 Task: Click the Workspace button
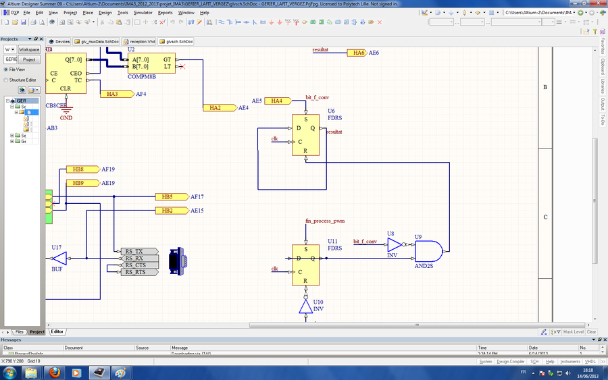point(29,49)
